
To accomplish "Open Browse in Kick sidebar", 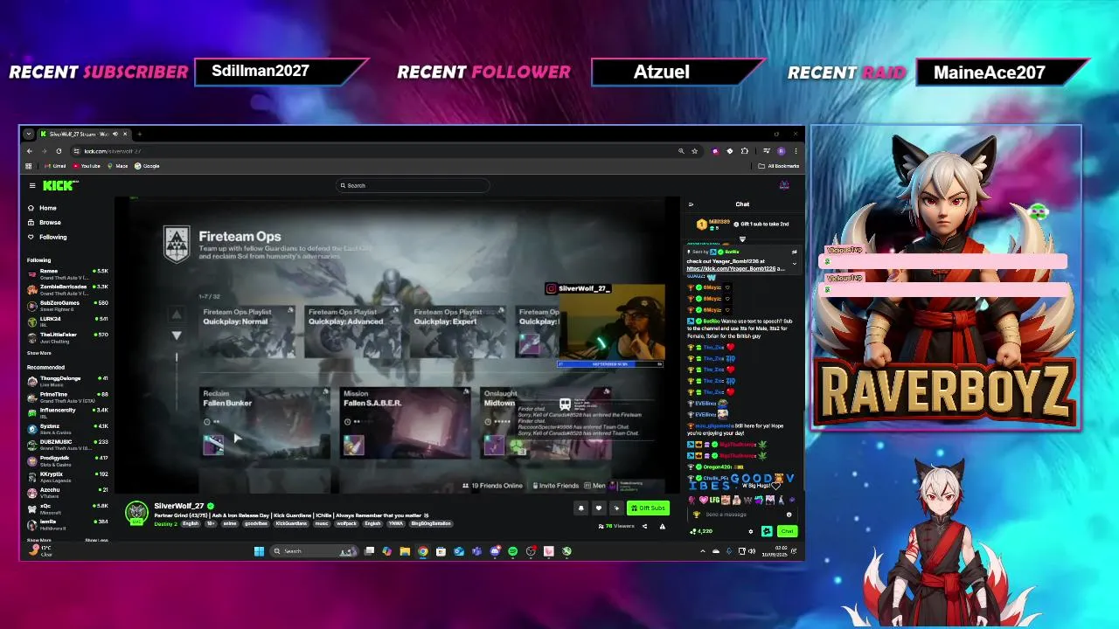I will (x=45, y=222).
